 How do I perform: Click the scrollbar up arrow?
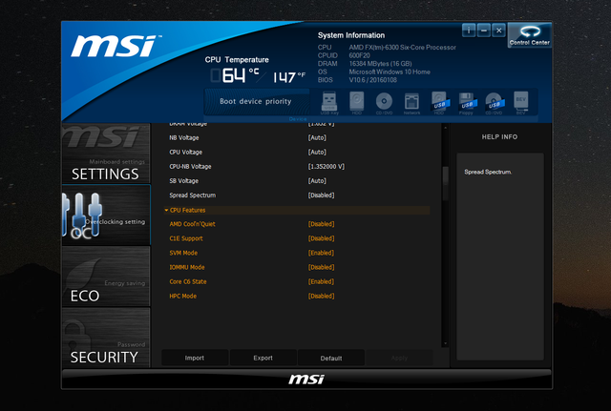(x=446, y=127)
